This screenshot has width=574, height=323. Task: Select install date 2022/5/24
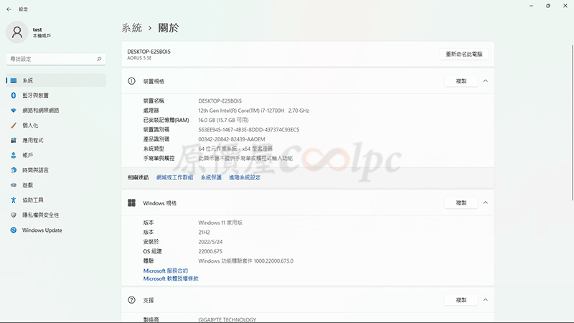(210, 242)
